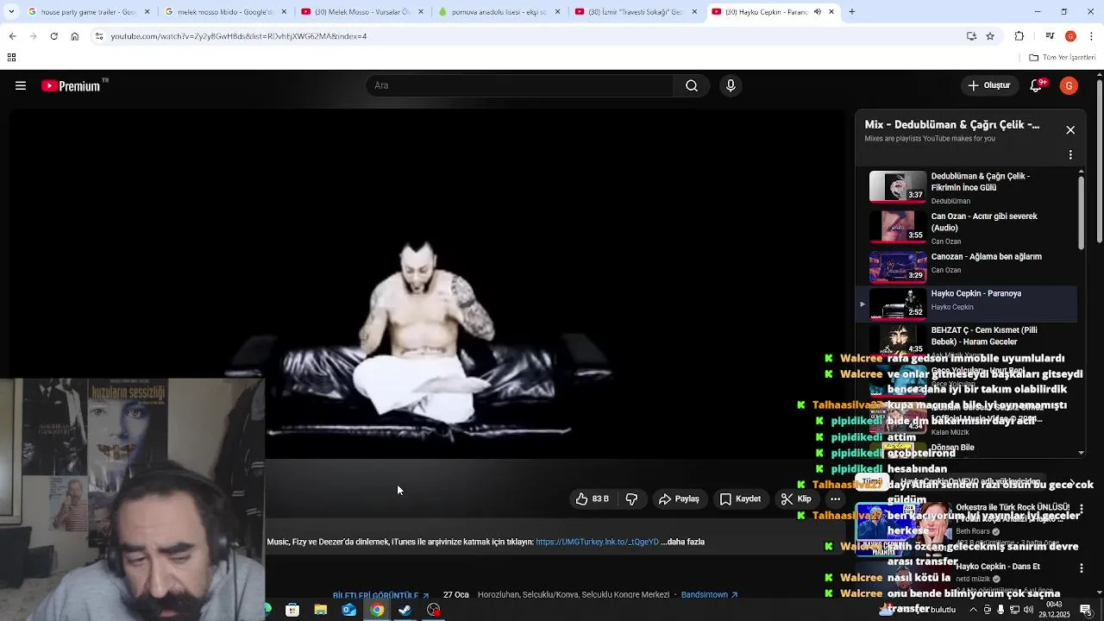Open UMGTurkey link in description
Image resolution: width=1104 pixels, height=621 pixels.
[x=597, y=542]
